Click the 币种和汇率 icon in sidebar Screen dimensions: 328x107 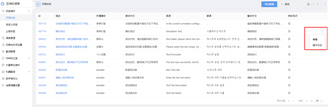[x=3, y=58]
